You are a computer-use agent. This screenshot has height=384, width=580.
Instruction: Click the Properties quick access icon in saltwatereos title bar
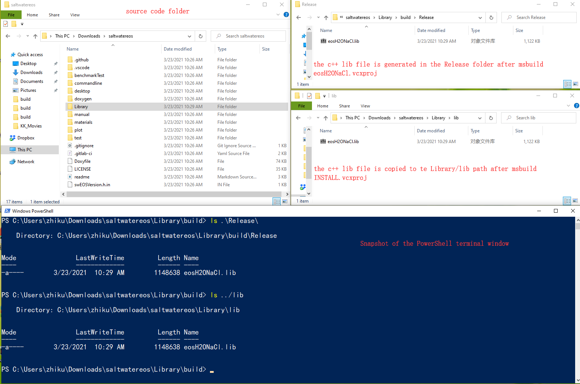coord(6,24)
